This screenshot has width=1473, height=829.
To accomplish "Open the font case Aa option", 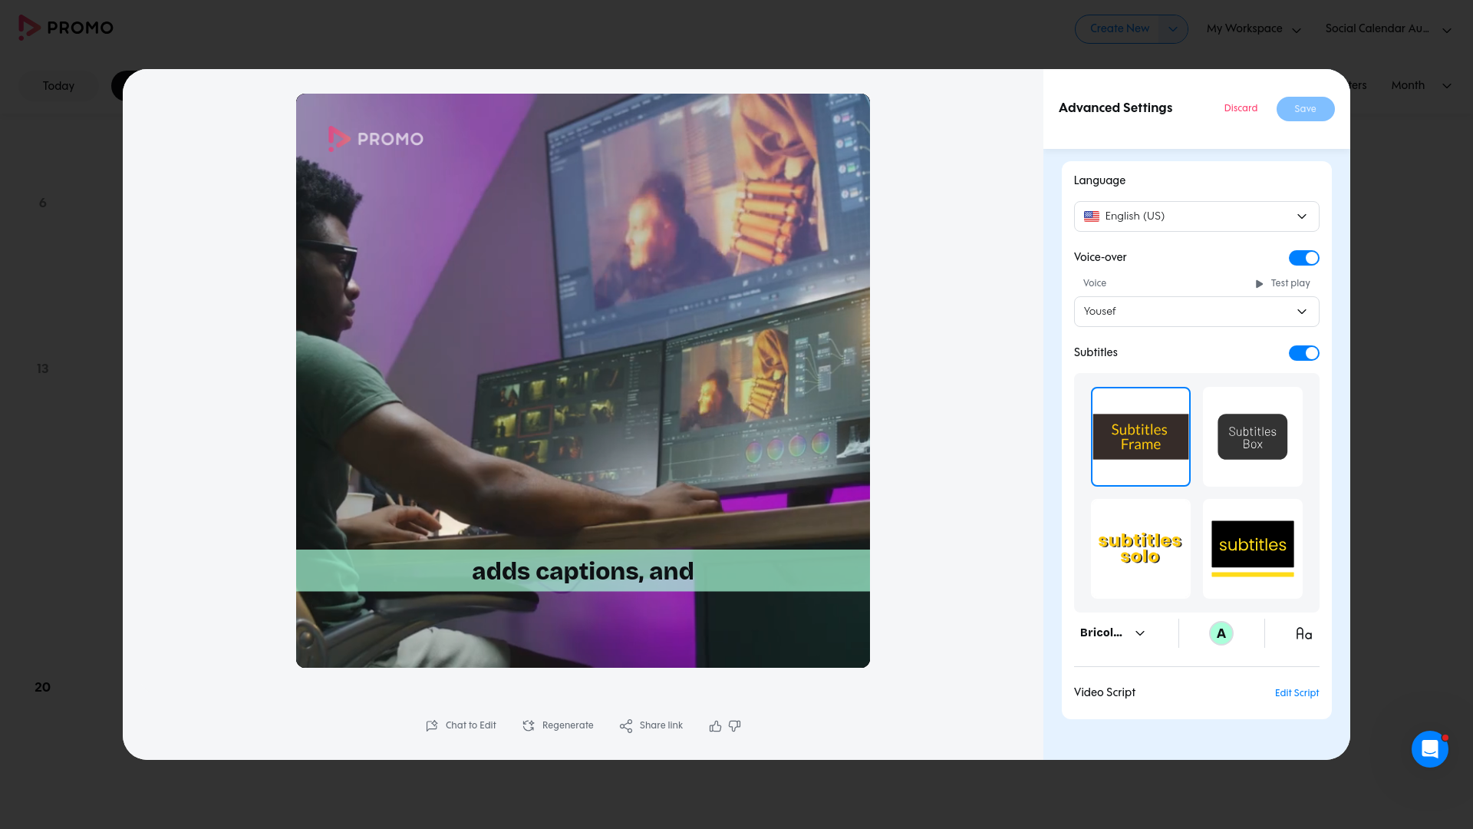I will pos(1303,633).
